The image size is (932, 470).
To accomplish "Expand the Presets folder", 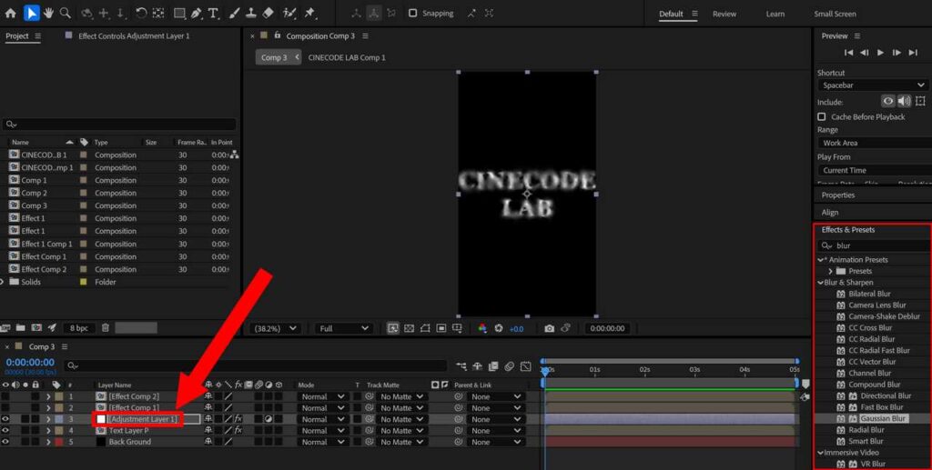I will tap(830, 271).
